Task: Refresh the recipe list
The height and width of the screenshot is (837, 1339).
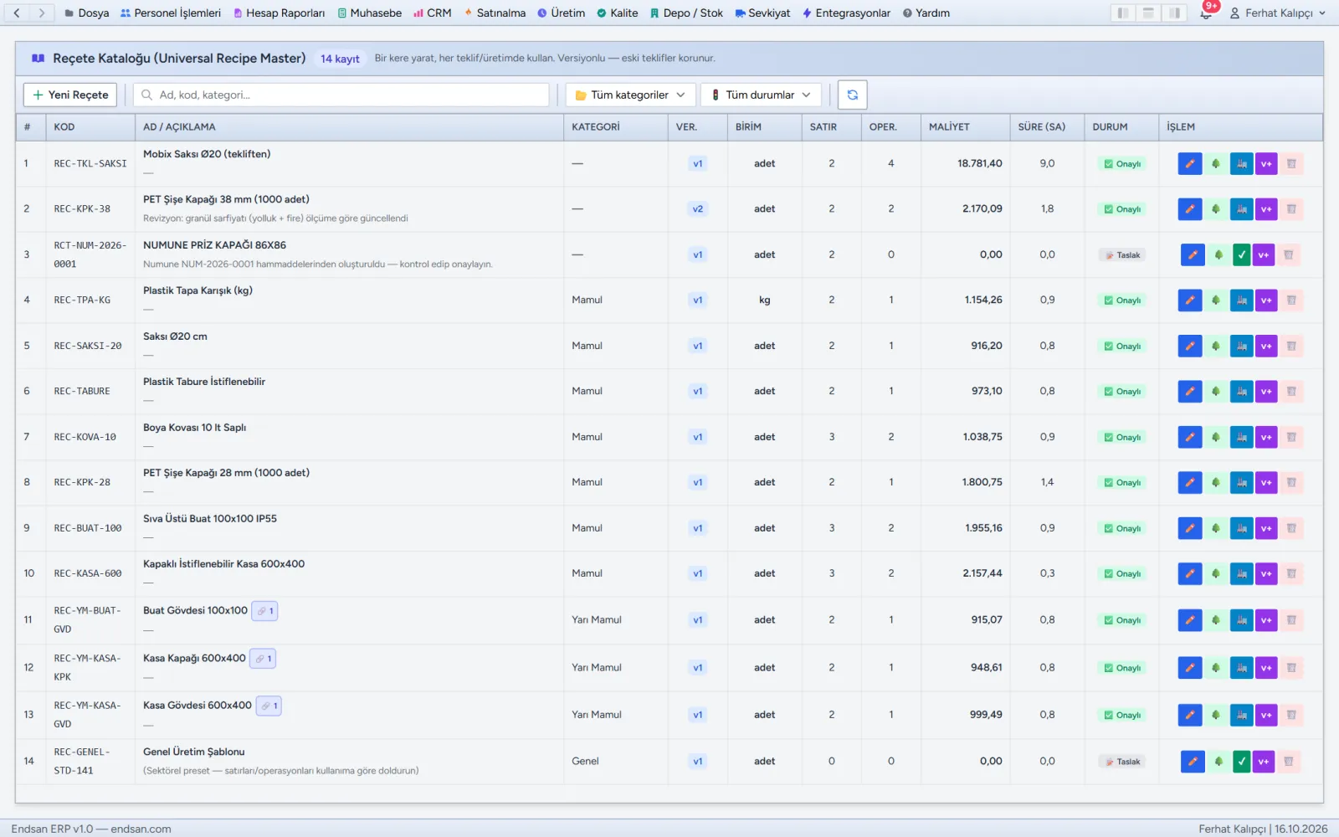Action: [x=852, y=95]
